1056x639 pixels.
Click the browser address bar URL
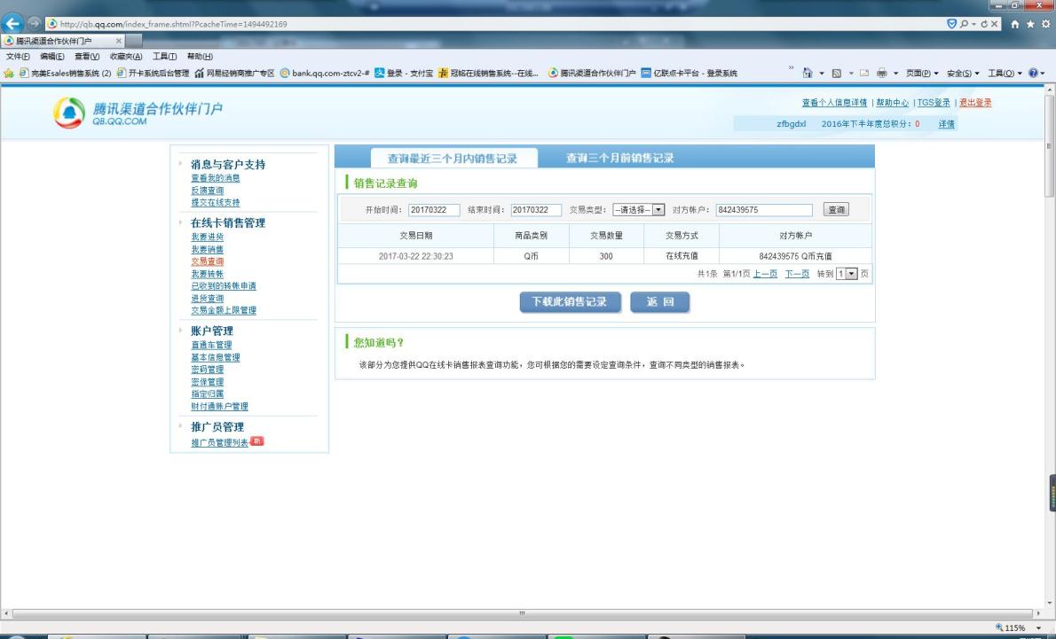(x=174, y=24)
